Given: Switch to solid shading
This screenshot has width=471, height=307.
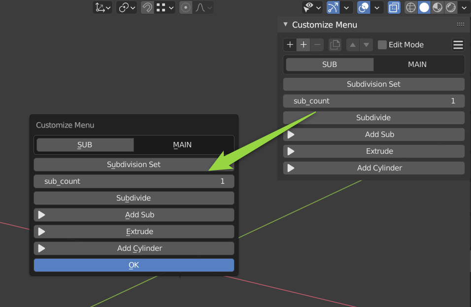Looking at the screenshot, I should coord(424,7).
